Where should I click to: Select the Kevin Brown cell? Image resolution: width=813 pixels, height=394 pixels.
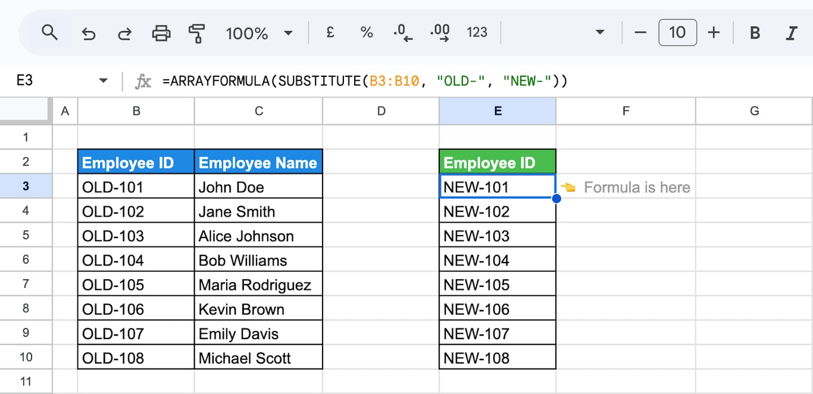click(x=258, y=308)
